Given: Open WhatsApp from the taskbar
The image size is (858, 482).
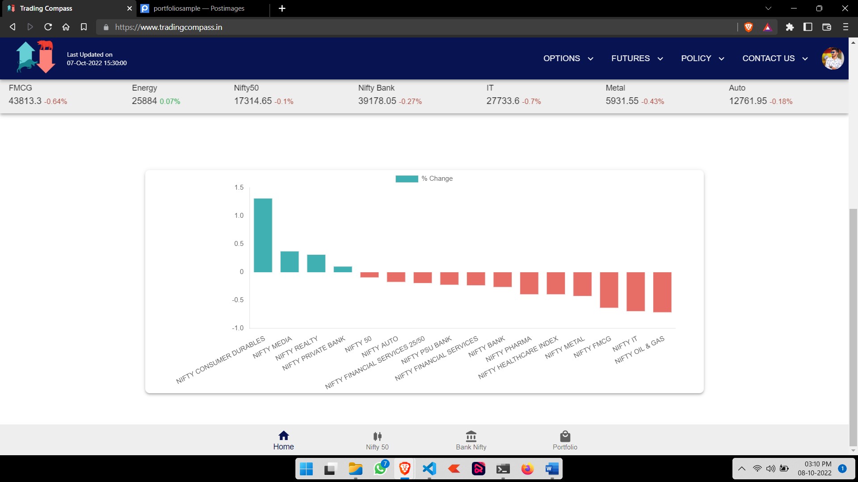Looking at the screenshot, I should pos(380,469).
